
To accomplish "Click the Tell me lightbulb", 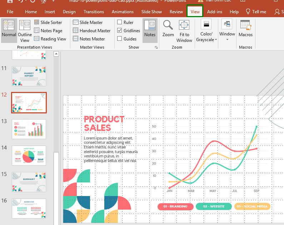I will (248, 11).
